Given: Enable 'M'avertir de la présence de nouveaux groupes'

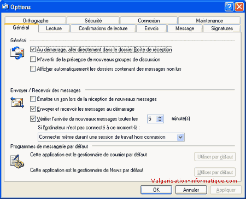Looking at the screenshot, I should tap(33, 59).
